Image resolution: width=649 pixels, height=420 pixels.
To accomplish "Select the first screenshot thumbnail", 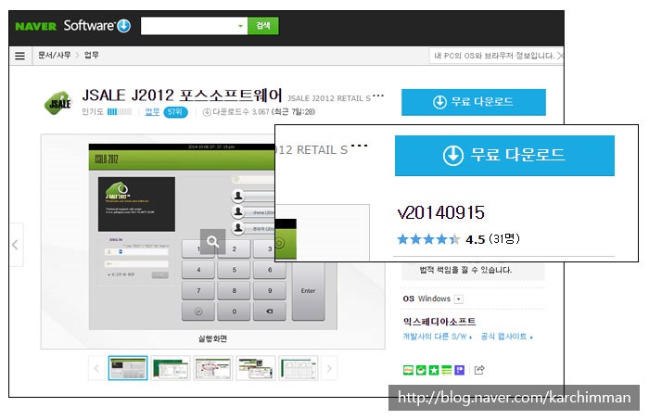I will coord(128,368).
